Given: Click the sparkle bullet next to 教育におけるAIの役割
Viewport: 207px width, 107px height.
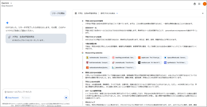Looking at the screenshot, I should tap(82, 73).
